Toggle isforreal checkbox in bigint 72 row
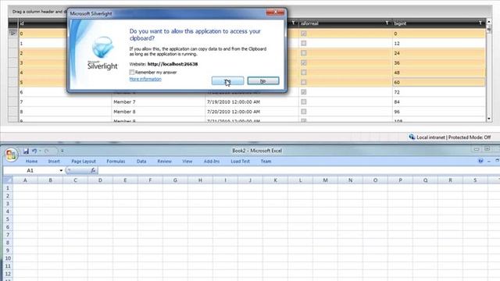500x281 pixels. coord(304,92)
